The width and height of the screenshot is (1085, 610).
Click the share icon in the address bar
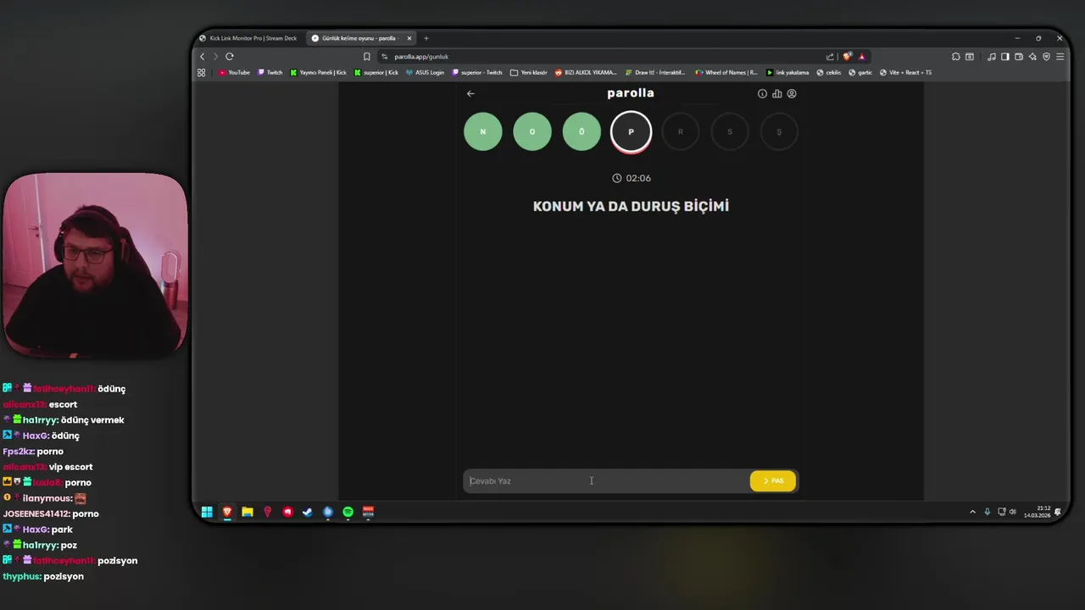click(830, 57)
